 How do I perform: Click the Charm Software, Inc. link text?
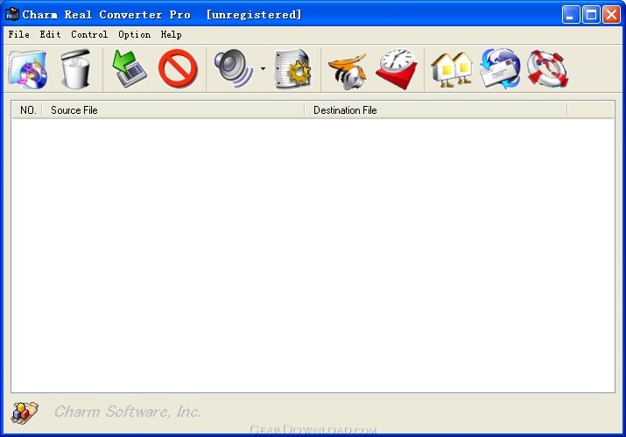point(128,412)
